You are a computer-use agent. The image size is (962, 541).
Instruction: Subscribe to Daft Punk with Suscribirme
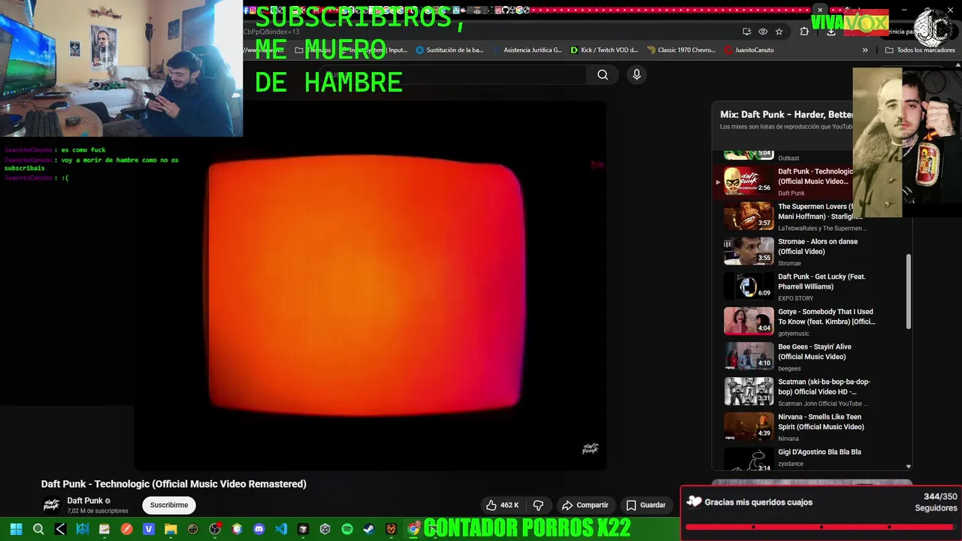pyautogui.click(x=169, y=505)
